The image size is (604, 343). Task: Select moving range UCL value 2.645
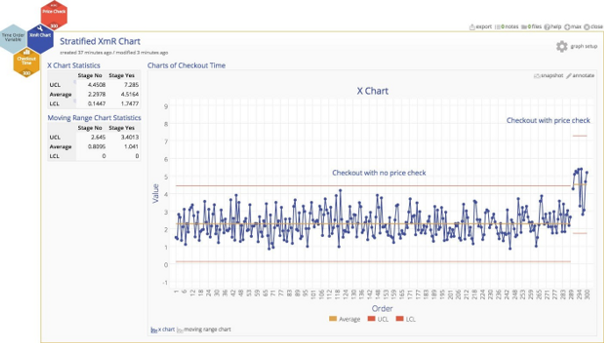point(98,137)
